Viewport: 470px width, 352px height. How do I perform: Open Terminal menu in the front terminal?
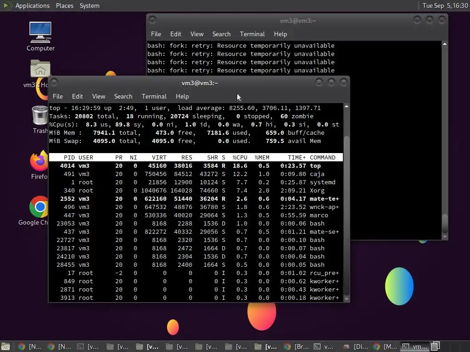coord(154,96)
